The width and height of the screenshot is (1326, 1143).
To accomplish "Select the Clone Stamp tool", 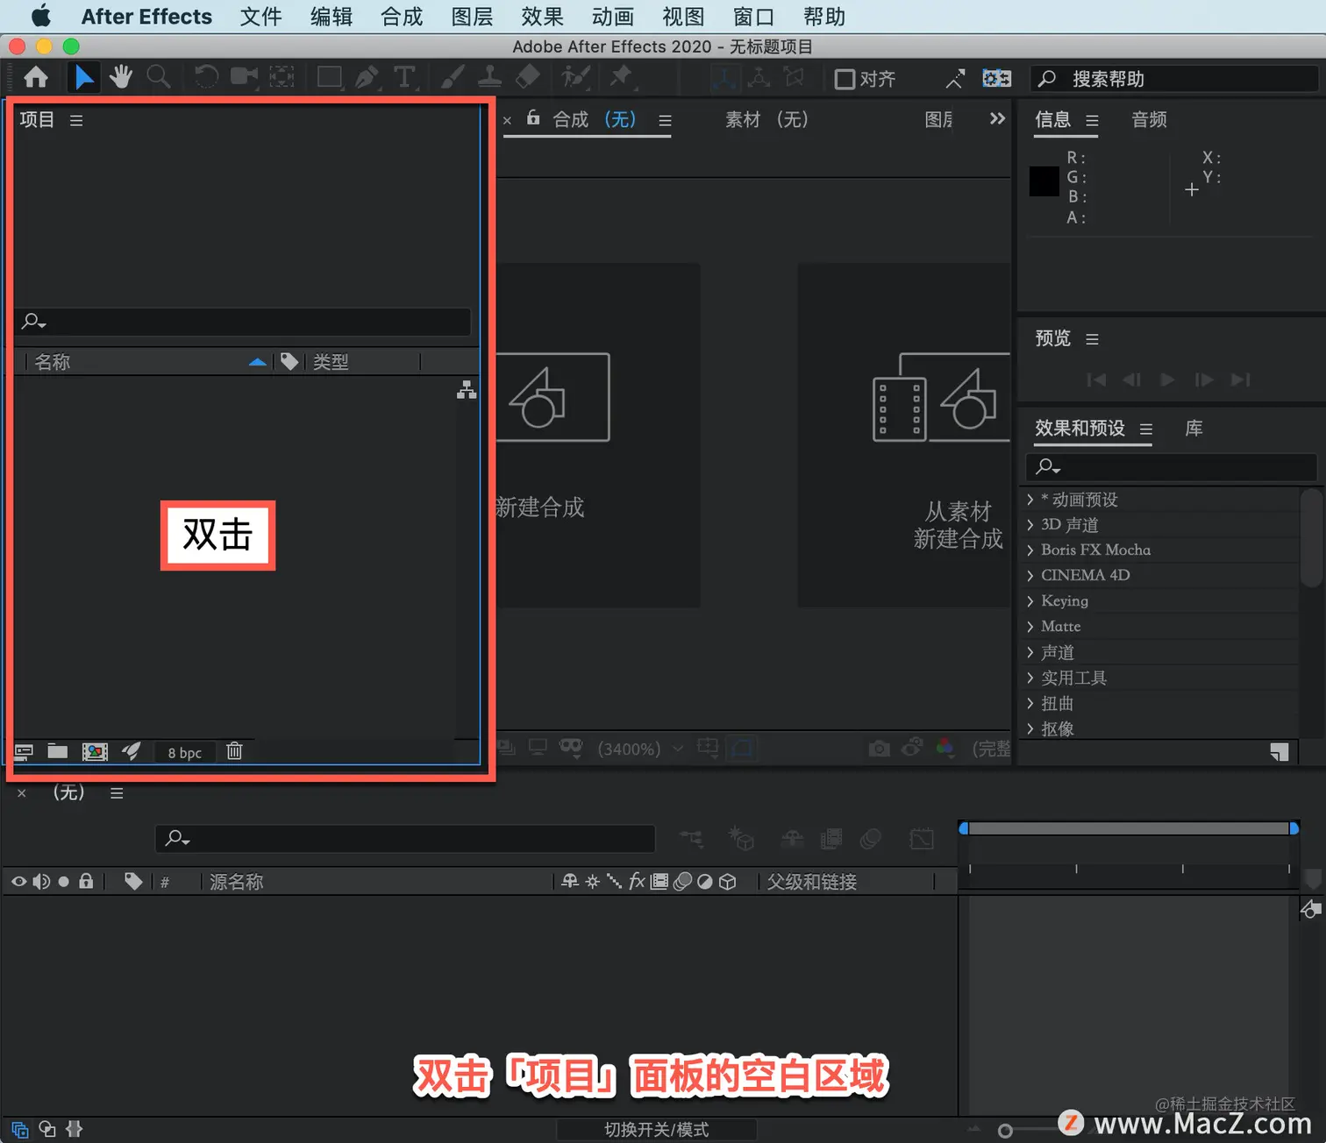I will coord(489,78).
